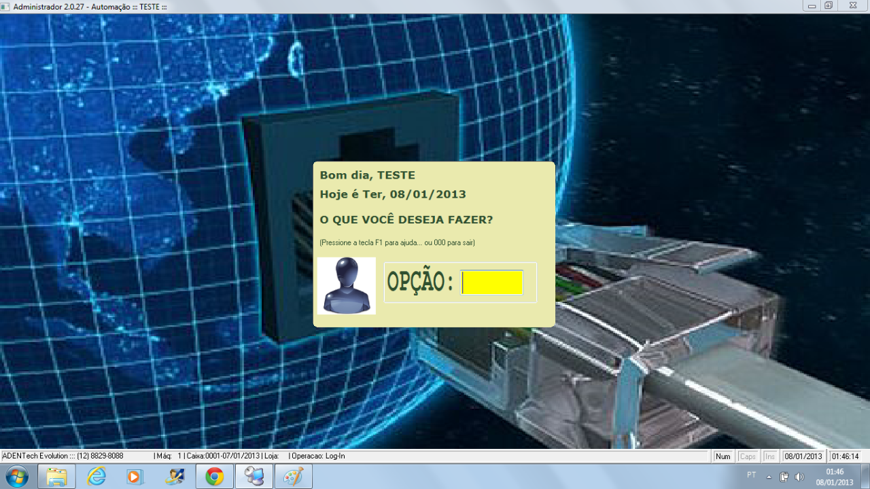Open Windows Media Player taskbar icon
Image resolution: width=870 pixels, height=489 pixels.
coord(135,477)
